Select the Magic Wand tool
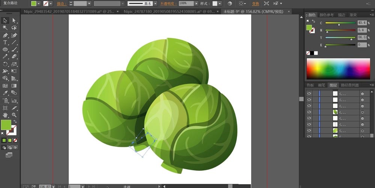The height and width of the screenshot is (188, 375). [5, 28]
